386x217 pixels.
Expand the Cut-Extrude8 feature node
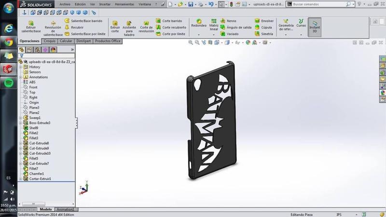21,143
